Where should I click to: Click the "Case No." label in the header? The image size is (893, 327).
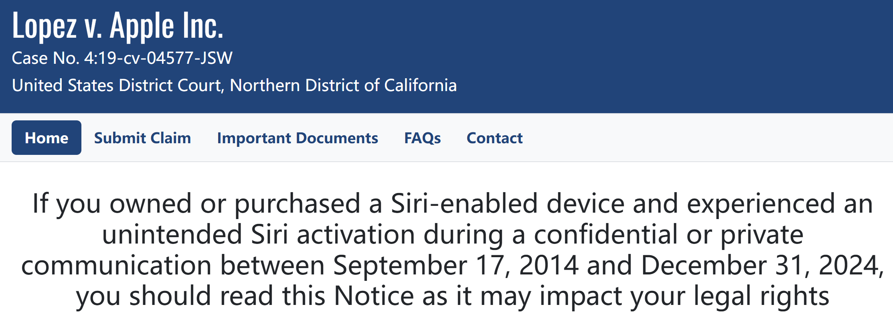click(x=46, y=58)
